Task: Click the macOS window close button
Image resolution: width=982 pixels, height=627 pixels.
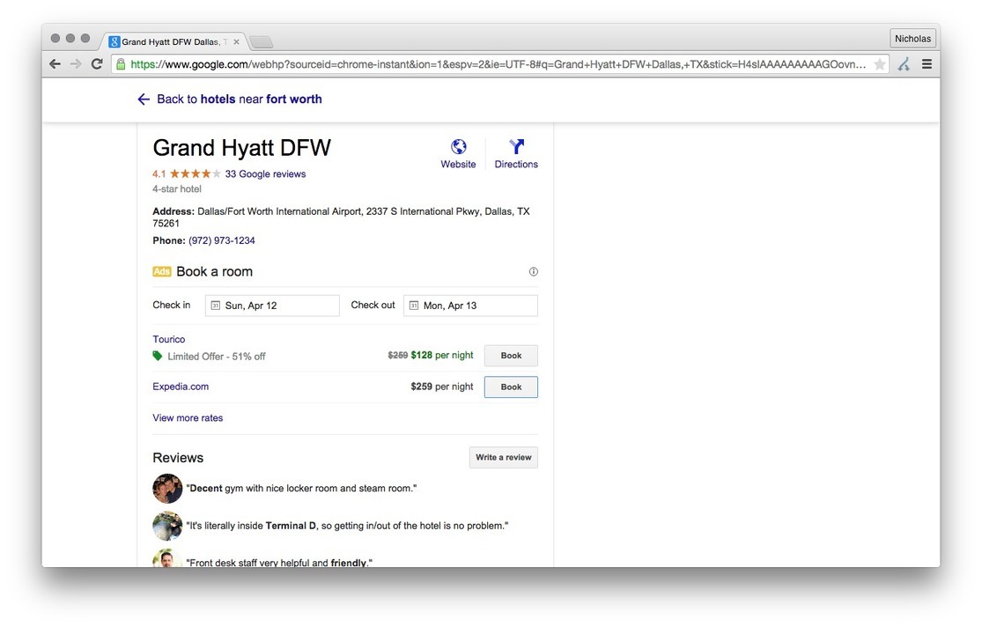Action: (55, 38)
